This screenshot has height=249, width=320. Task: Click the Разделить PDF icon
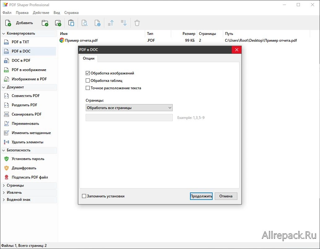coord(6,105)
